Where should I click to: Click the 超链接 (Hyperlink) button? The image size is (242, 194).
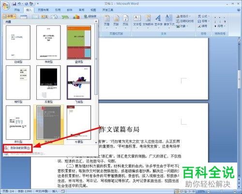pyautogui.click(x=90, y=16)
